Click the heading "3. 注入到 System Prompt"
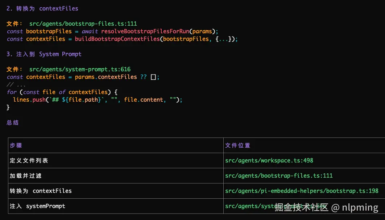 44,54
